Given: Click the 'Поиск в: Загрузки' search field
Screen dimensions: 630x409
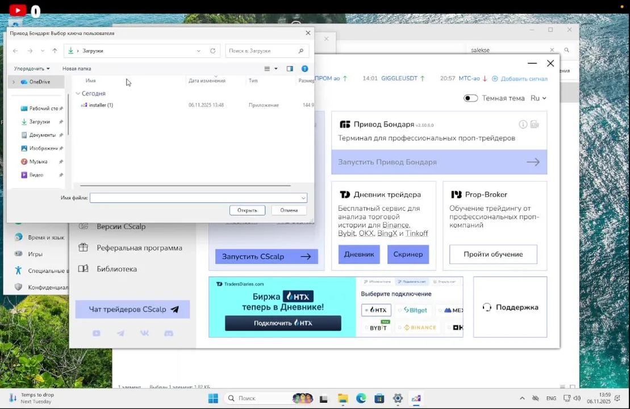Looking at the screenshot, I should (267, 51).
